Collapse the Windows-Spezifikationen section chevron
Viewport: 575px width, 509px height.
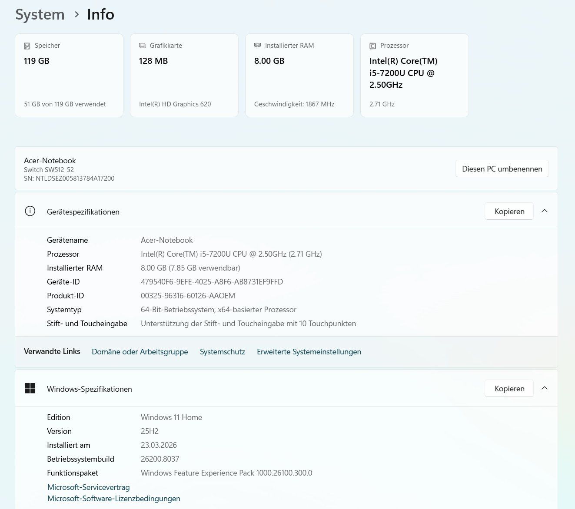click(545, 388)
